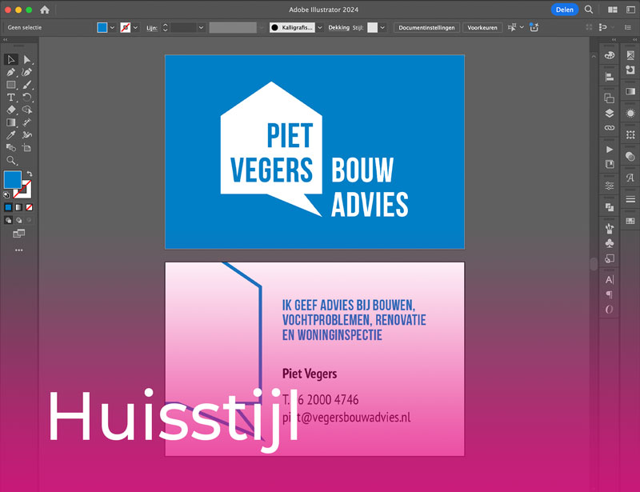The image size is (640, 492).
Task: Select the Direct Selection tool
Action: pos(27,60)
